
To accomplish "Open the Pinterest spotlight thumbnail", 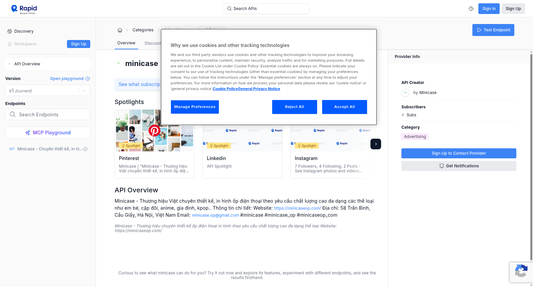I will (155, 130).
